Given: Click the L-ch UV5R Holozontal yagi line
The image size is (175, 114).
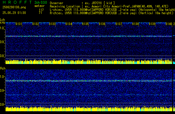Looking at the screenshot, I should [x=112, y=10].
